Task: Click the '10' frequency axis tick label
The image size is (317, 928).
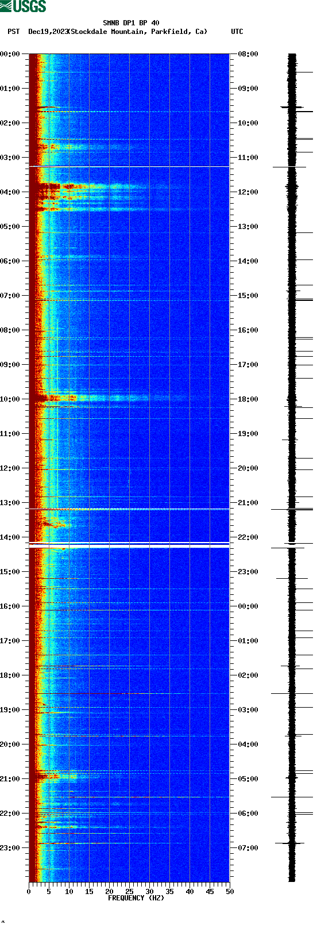Action: pyautogui.click(x=69, y=892)
